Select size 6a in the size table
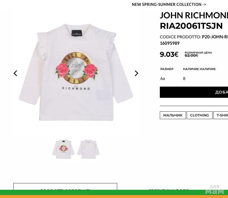 pyautogui.click(x=162, y=79)
